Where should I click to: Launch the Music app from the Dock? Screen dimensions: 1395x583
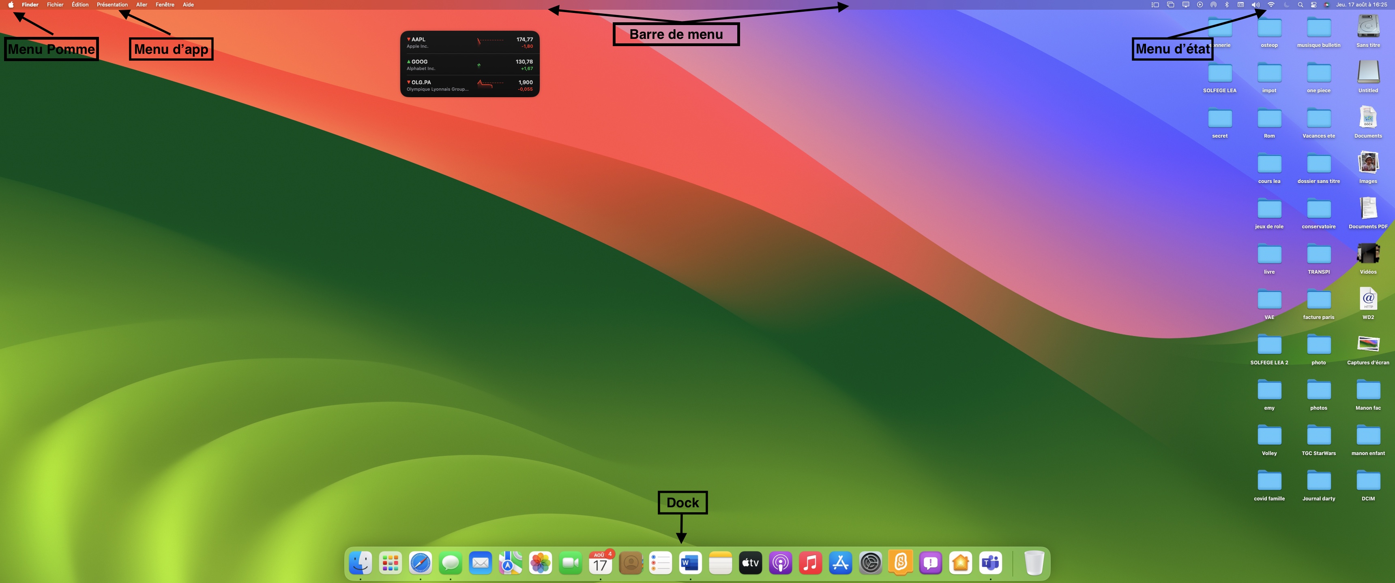pos(810,563)
